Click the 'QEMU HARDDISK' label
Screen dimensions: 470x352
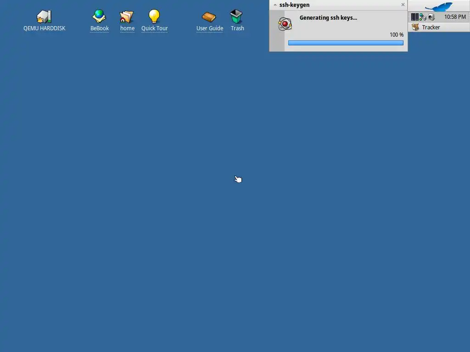pos(45,28)
